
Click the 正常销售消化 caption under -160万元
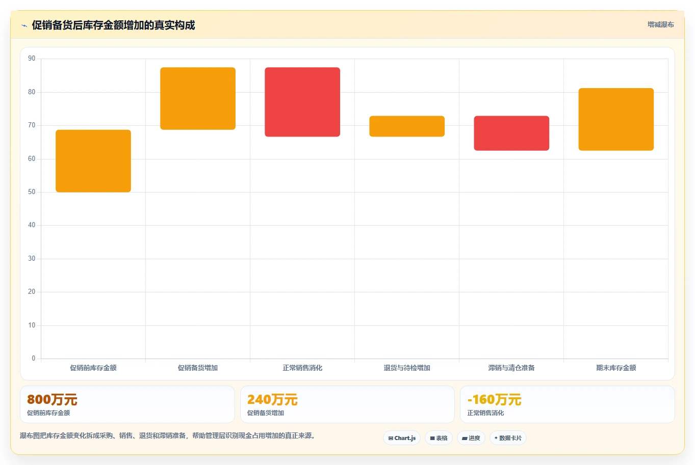click(x=485, y=413)
